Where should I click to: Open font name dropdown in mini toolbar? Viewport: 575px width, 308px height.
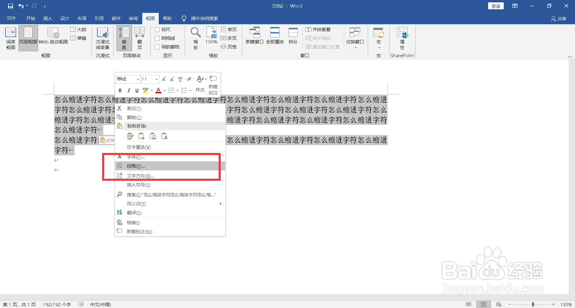coord(138,79)
